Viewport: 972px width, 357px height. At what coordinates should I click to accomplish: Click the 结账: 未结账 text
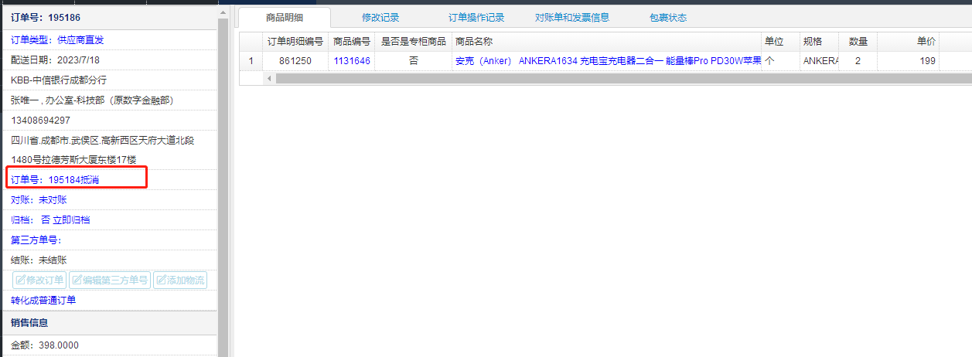coord(39,260)
